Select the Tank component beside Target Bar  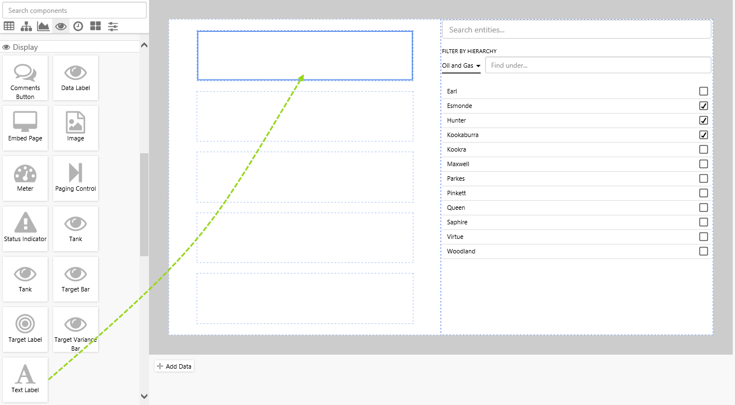25,279
